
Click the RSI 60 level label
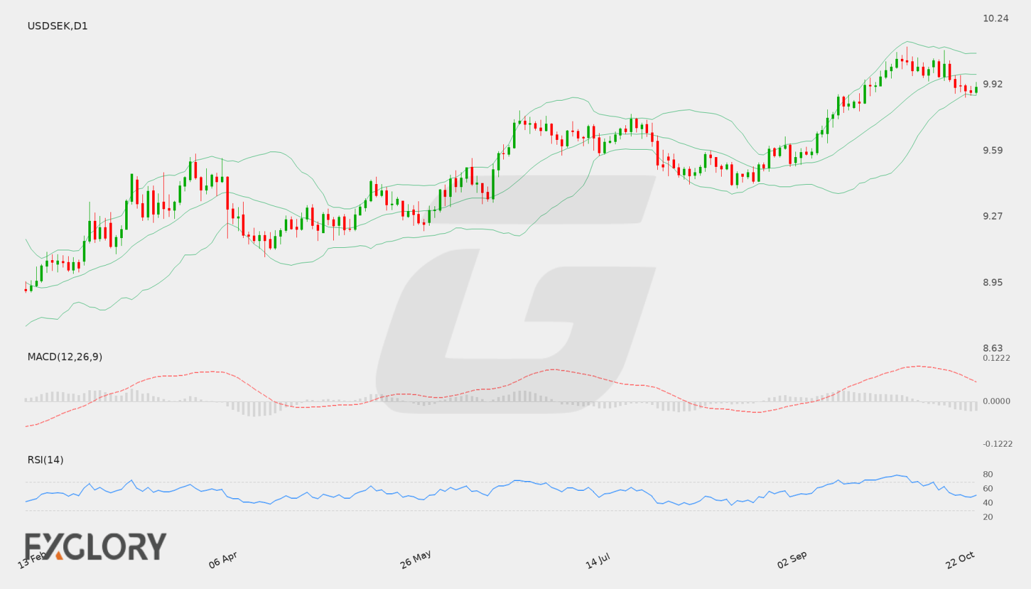coord(988,488)
